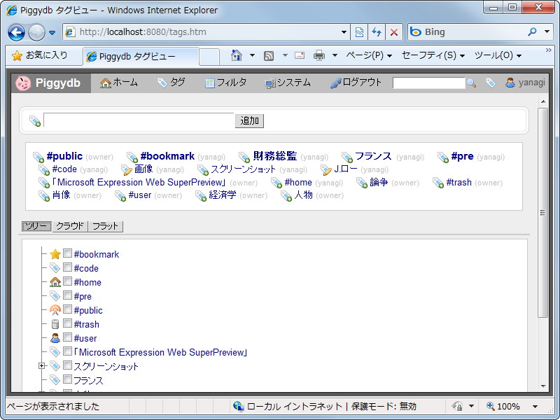Click the add-tag icon beside the input

pyautogui.click(x=35, y=121)
